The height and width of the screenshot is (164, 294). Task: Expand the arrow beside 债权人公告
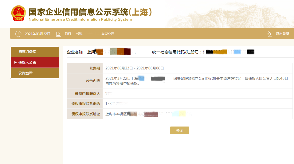(15, 62)
